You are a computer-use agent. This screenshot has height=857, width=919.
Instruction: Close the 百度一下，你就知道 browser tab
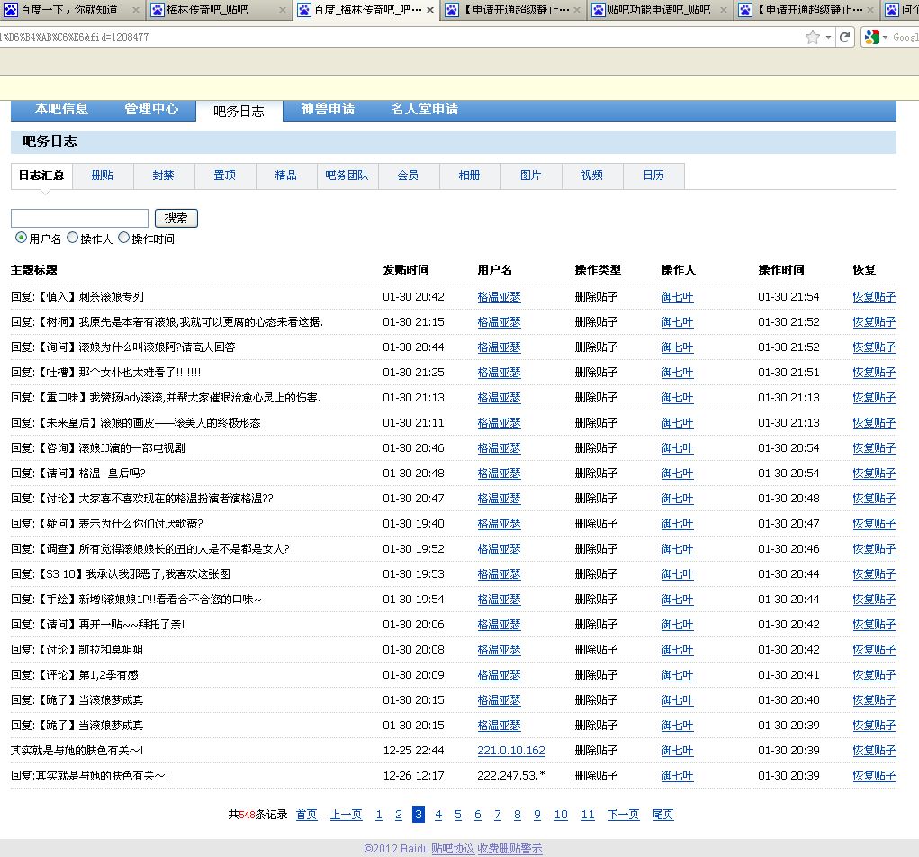coord(135,10)
